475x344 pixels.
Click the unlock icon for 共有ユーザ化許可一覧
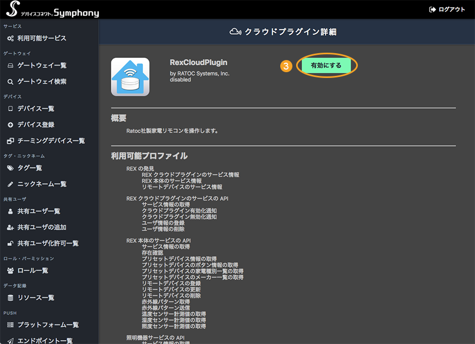tap(11, 243)
